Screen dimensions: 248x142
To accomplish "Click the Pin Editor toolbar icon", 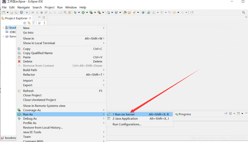I will pos(192,12).
